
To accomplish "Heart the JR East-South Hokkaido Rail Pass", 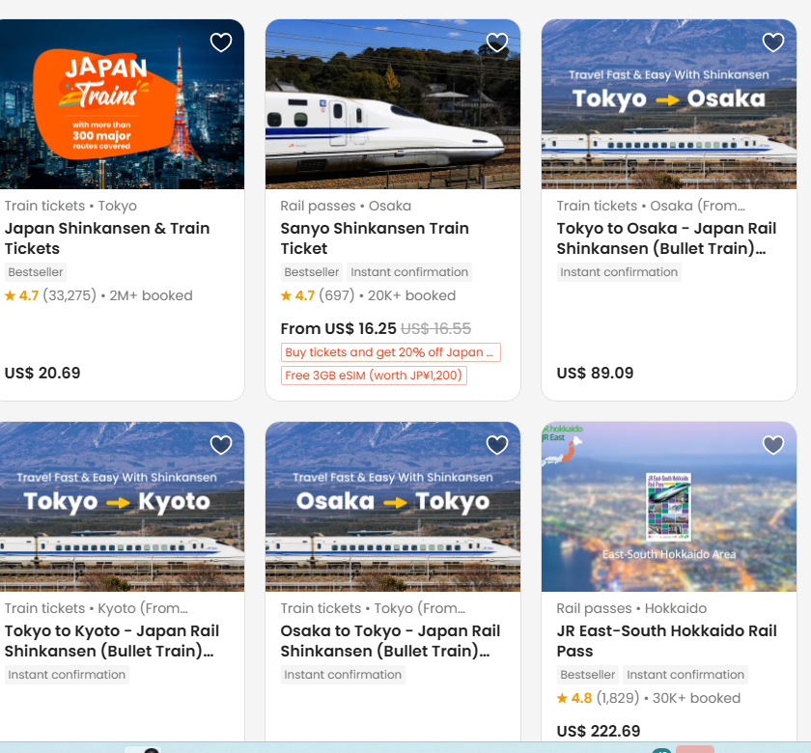I will click(773, 445).
